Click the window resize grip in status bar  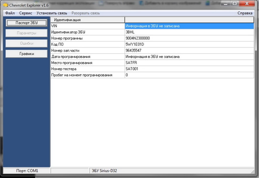pos(253,172)
